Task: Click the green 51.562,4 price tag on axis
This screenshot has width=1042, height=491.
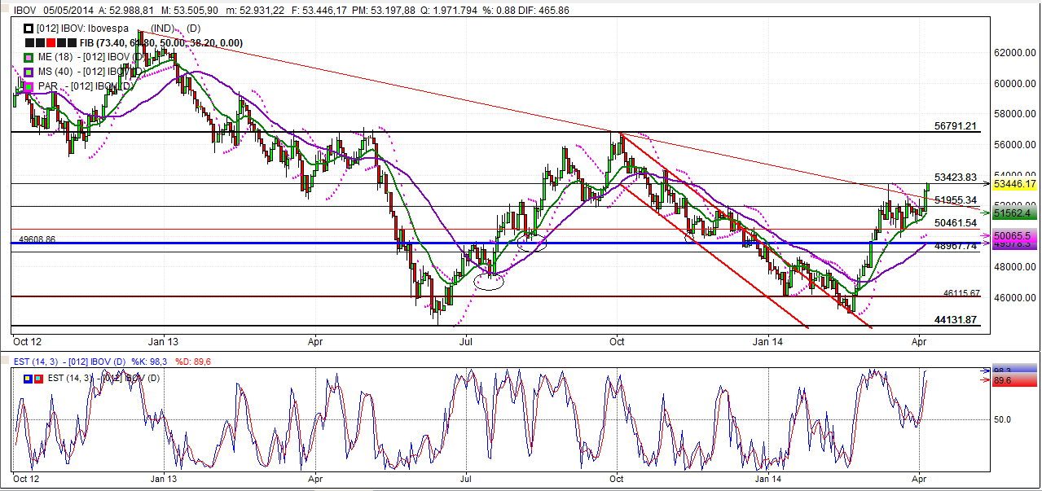Action: click(x=1011, y=213)
